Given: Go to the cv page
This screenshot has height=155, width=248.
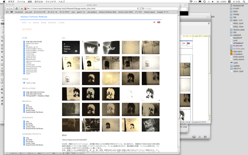Looking at the screenshot, I should click(x=29, y=22).
